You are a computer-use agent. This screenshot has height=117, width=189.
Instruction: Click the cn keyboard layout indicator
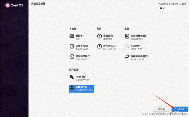[166, 8]
